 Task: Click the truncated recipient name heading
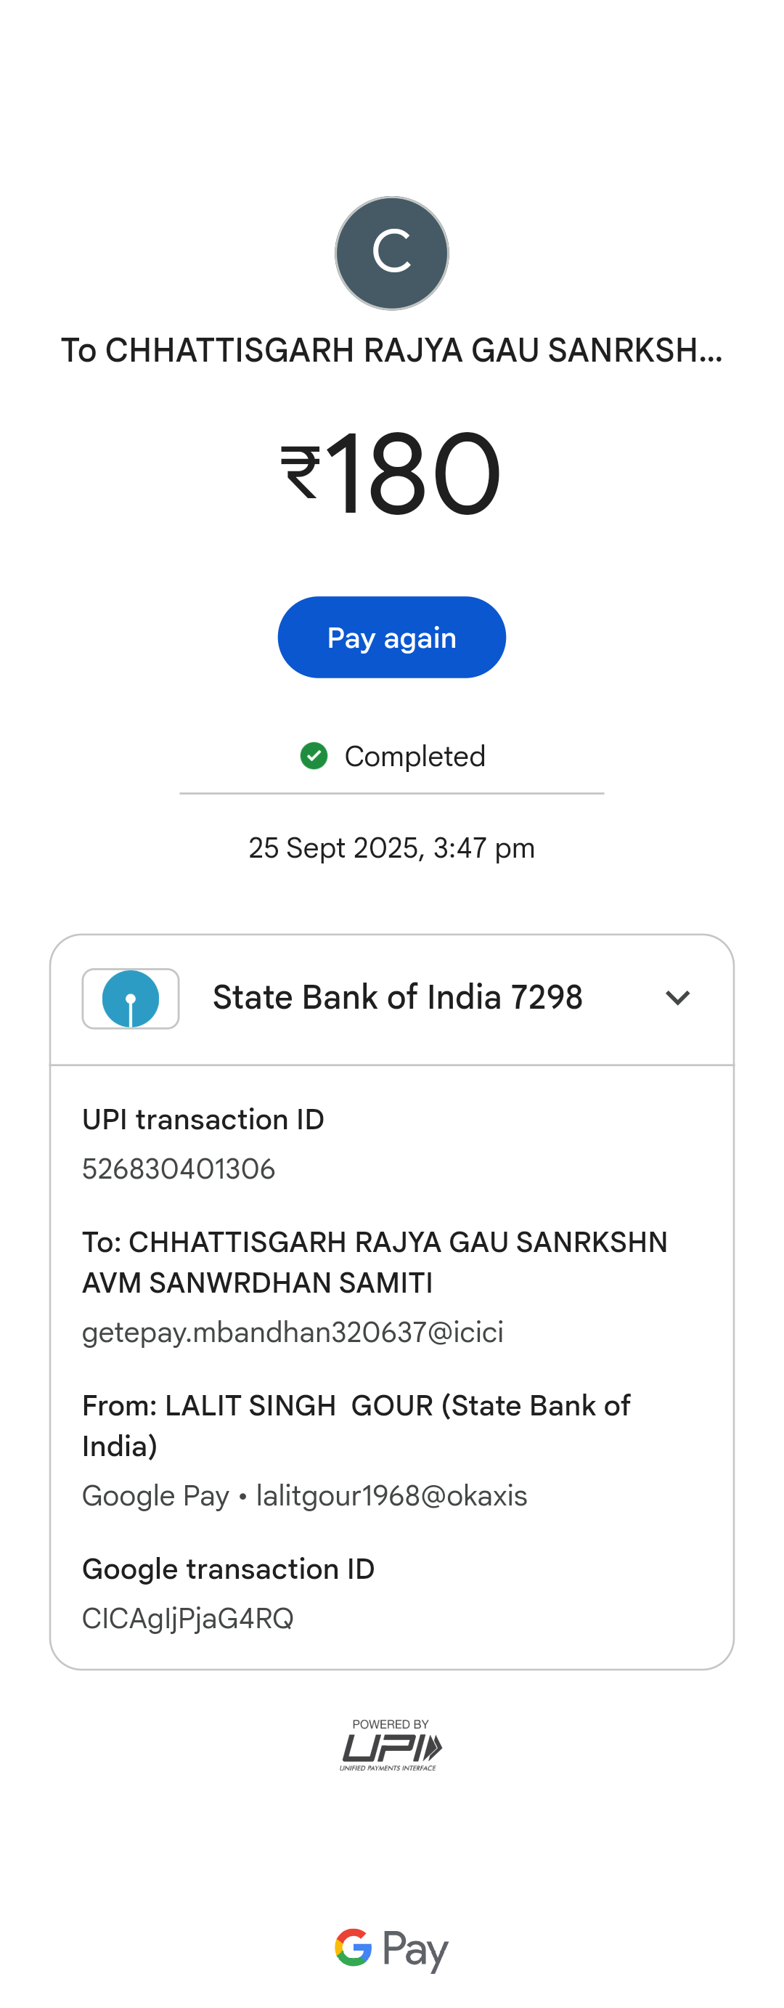coord(391,351)
